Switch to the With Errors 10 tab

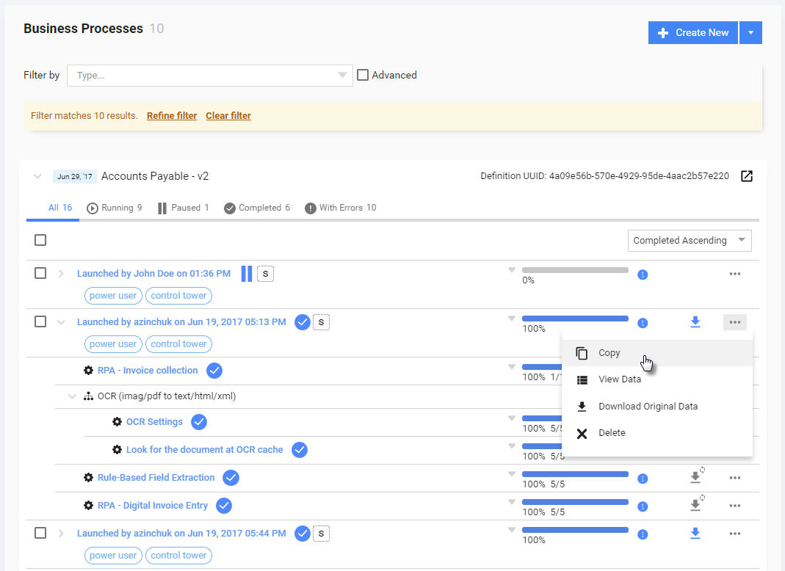(341, 208)
